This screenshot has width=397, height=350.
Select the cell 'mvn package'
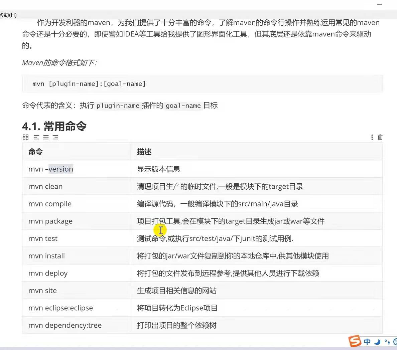(x=77, y=221)
